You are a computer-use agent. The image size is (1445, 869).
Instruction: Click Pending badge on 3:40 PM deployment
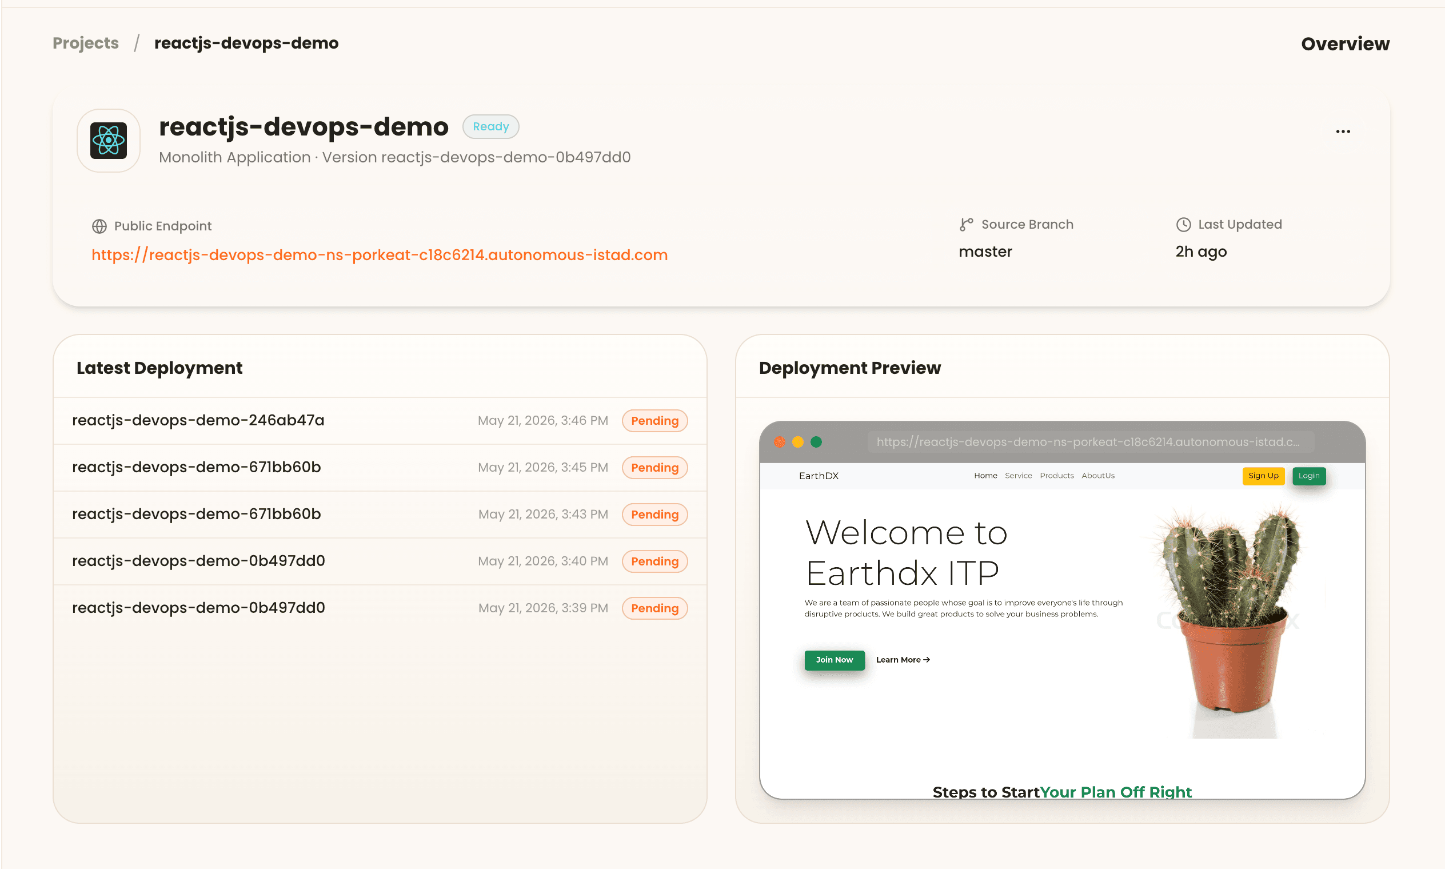tap(654, 561)
